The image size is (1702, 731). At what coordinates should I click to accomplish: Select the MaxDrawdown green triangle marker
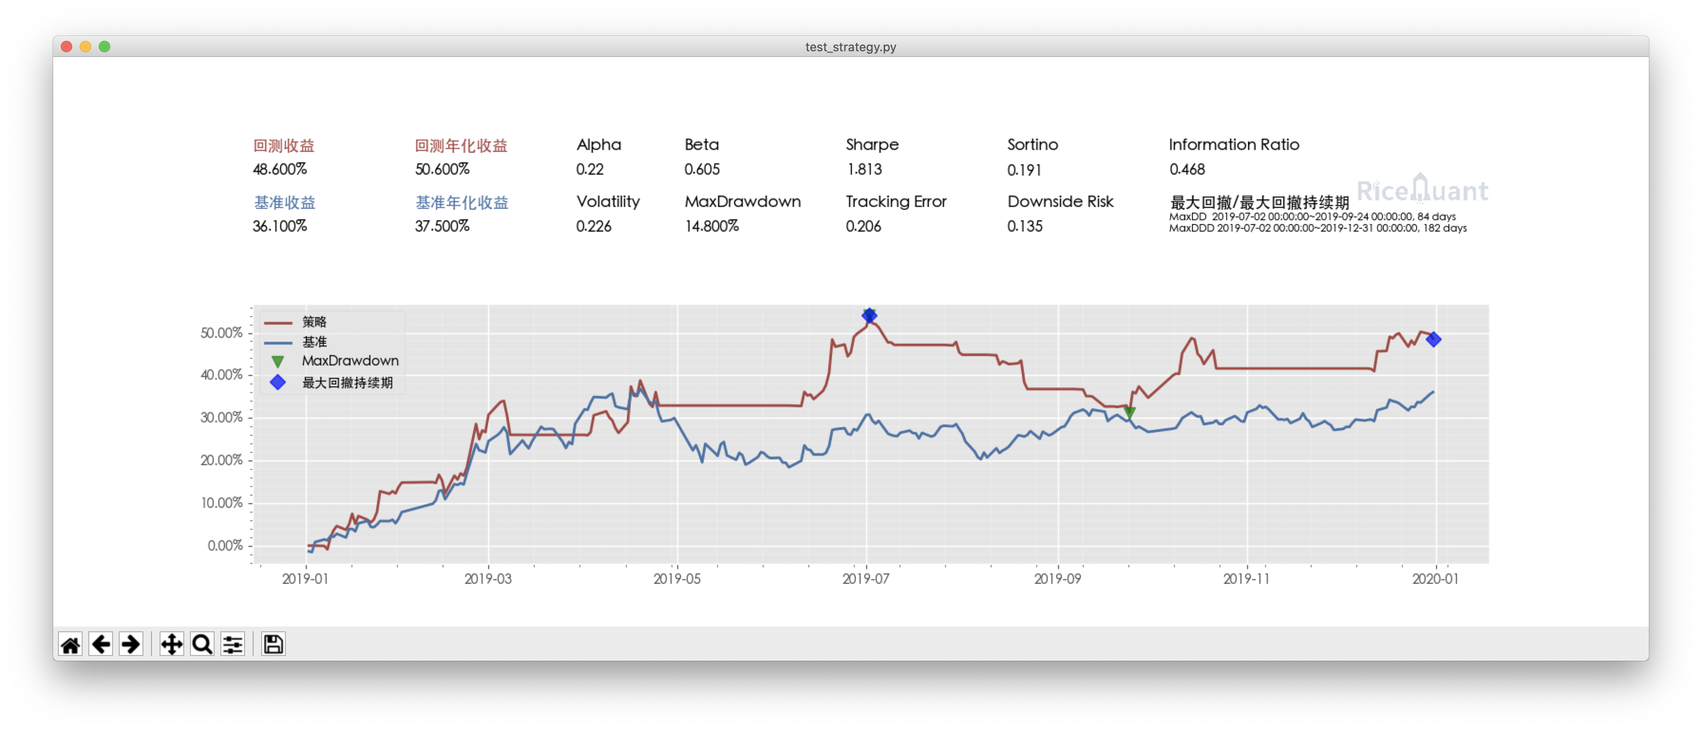[1129, 410]
